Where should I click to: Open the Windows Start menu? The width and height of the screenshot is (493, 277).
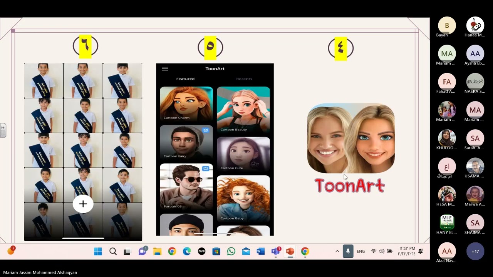coord(98,251)
